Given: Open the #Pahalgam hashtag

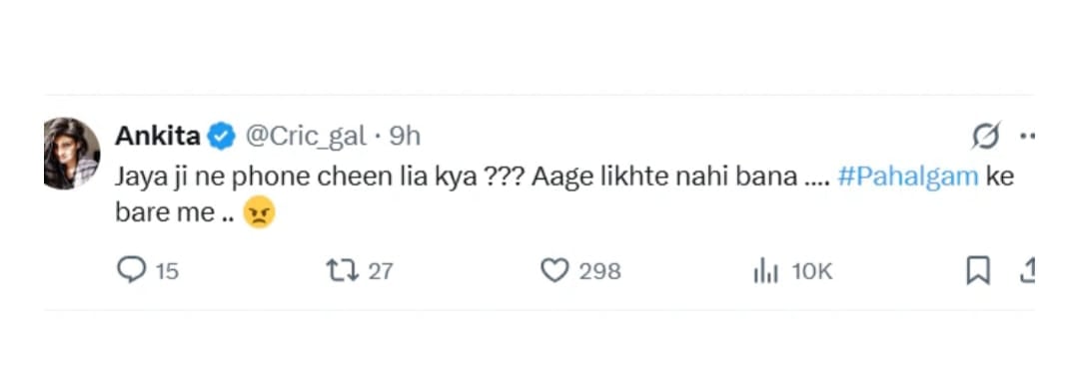Looking at the screenshot, I should (x=908, y=178).
